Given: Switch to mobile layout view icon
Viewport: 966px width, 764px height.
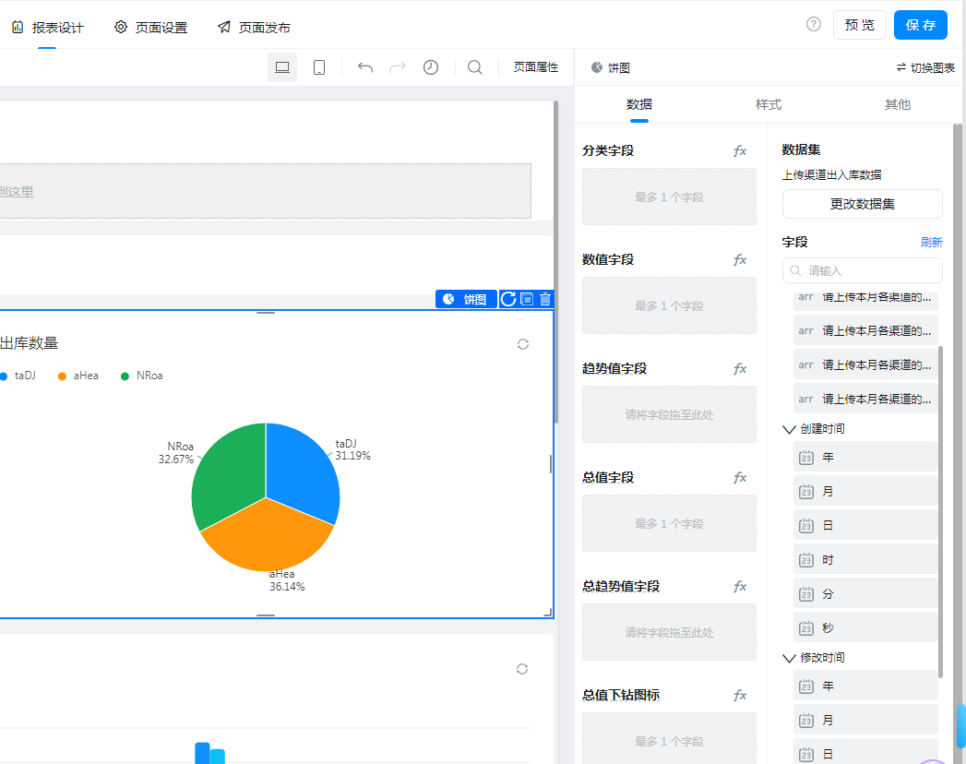Looking at the screenshot, I should pyautogui.click(x=319, y=67).
